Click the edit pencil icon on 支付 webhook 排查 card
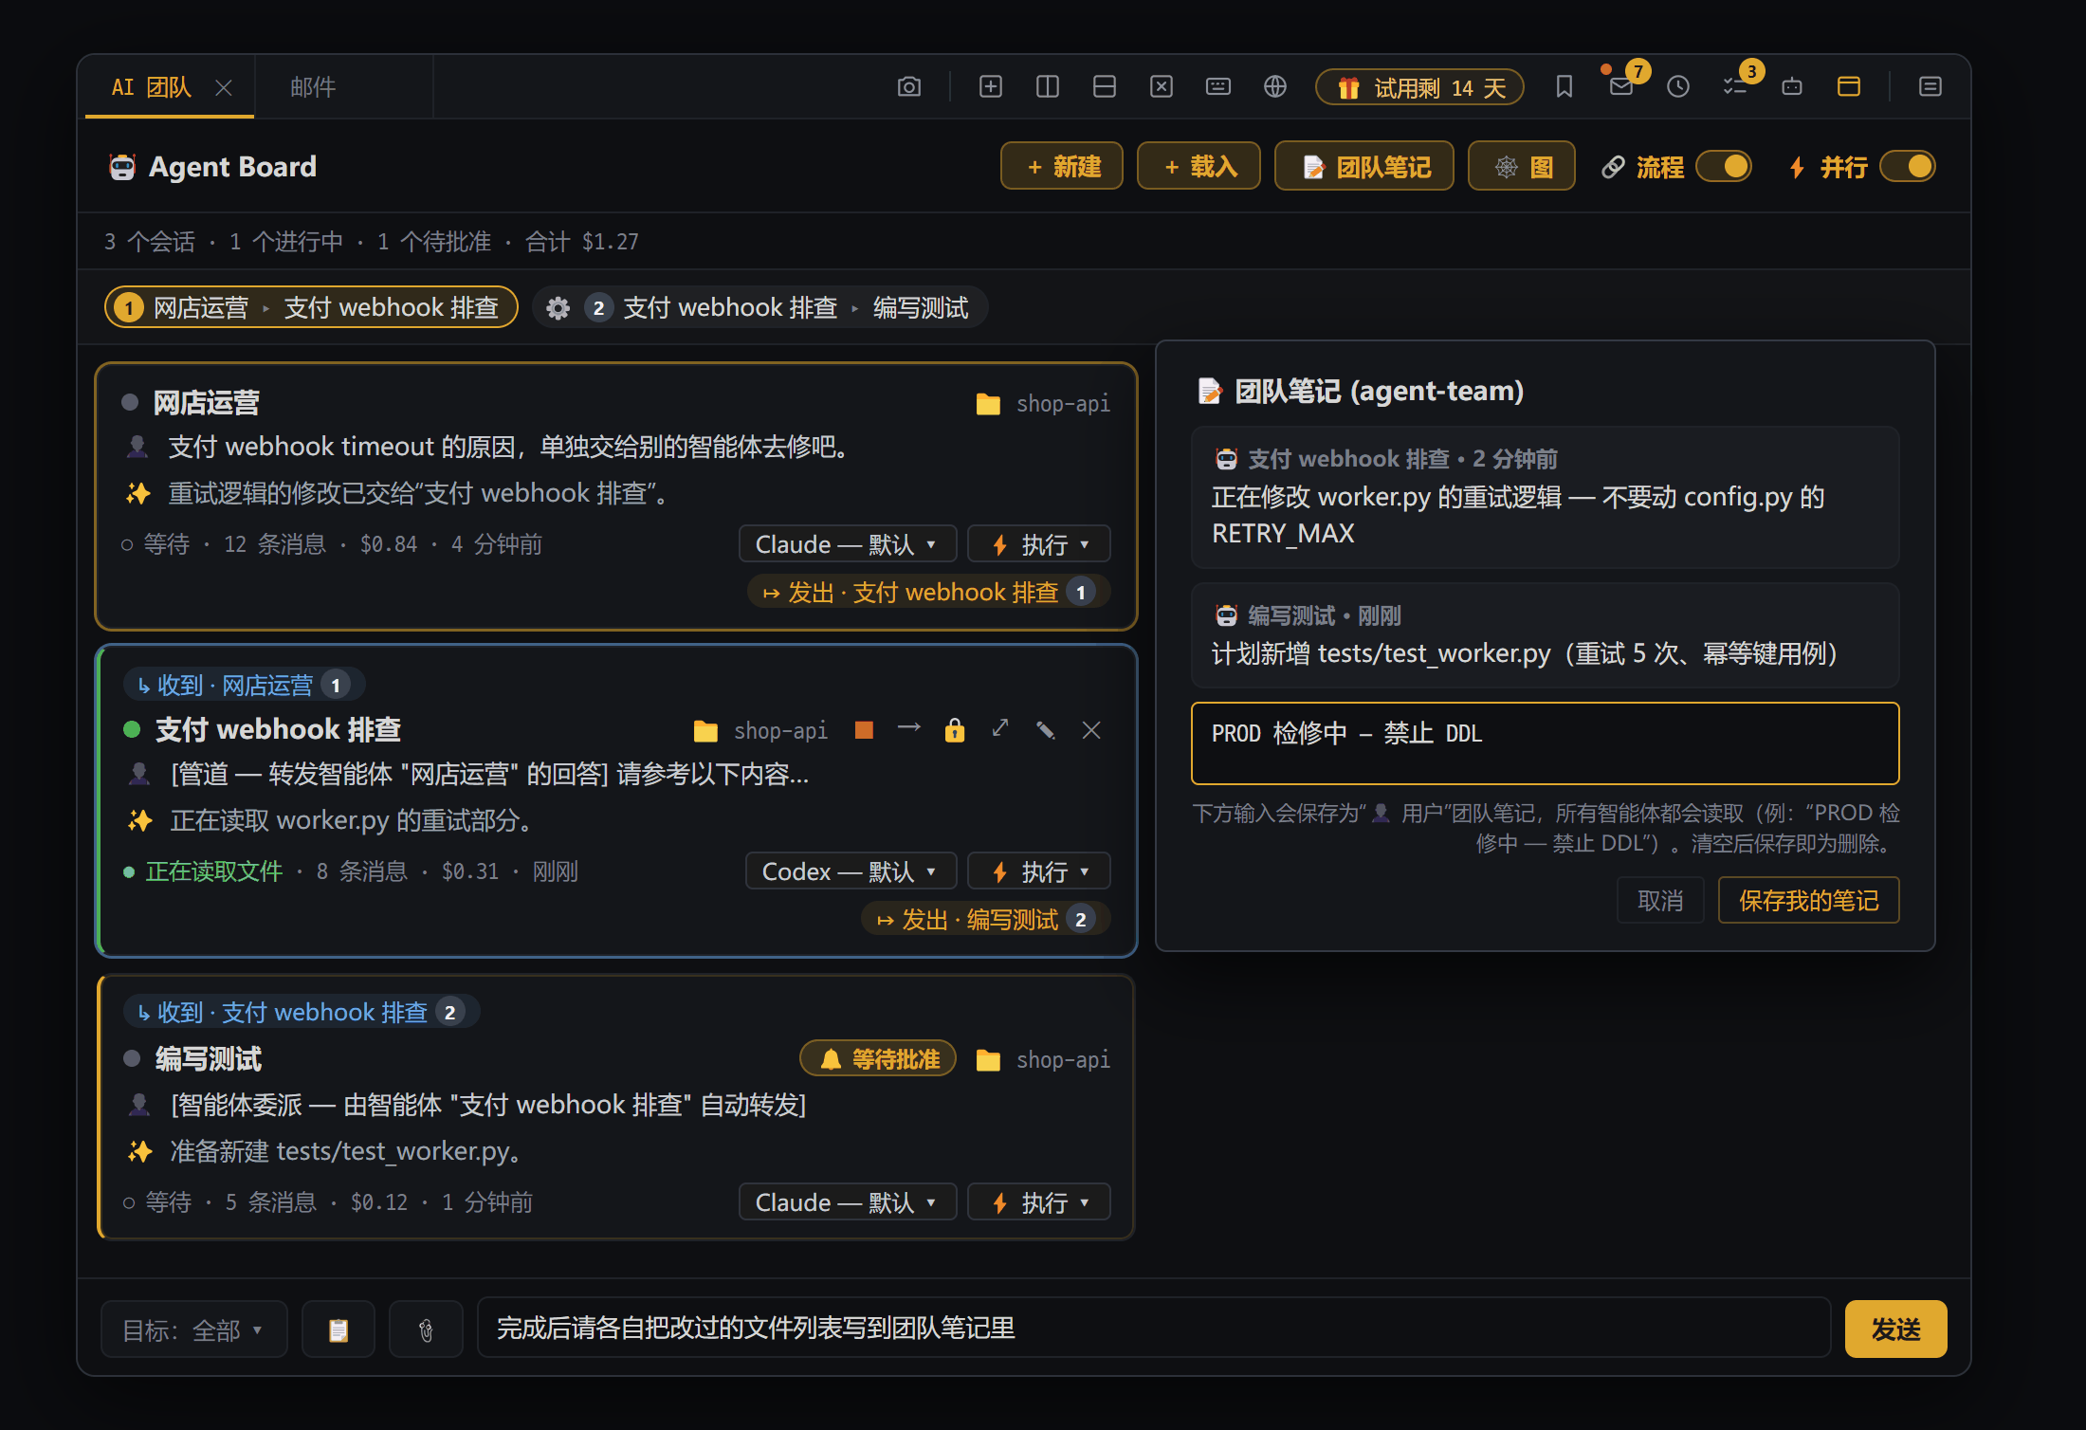2086x1430 pixels. tap(1045, 729)
